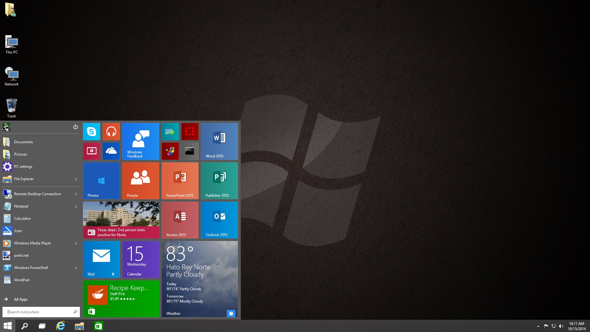Open the Windows Store from the taskbar
The image size is (590, 332).
click(98, 326)
